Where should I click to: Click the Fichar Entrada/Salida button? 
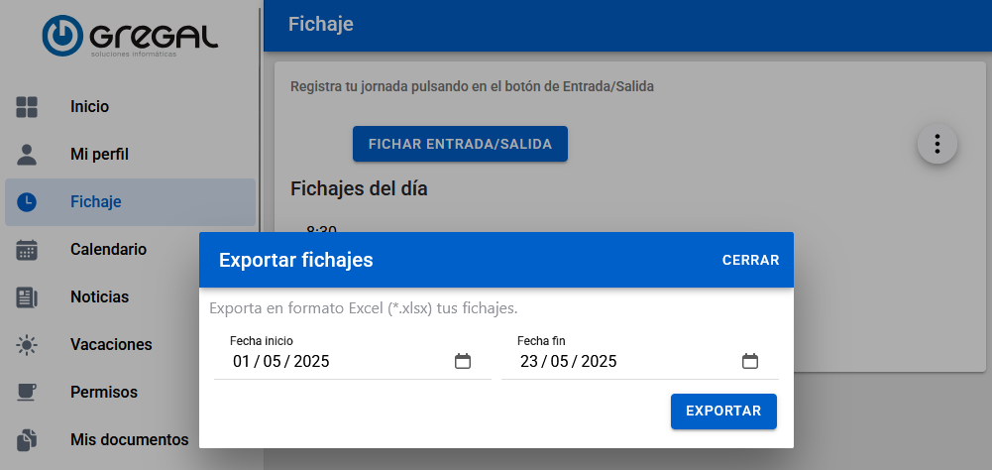(460, 144)
